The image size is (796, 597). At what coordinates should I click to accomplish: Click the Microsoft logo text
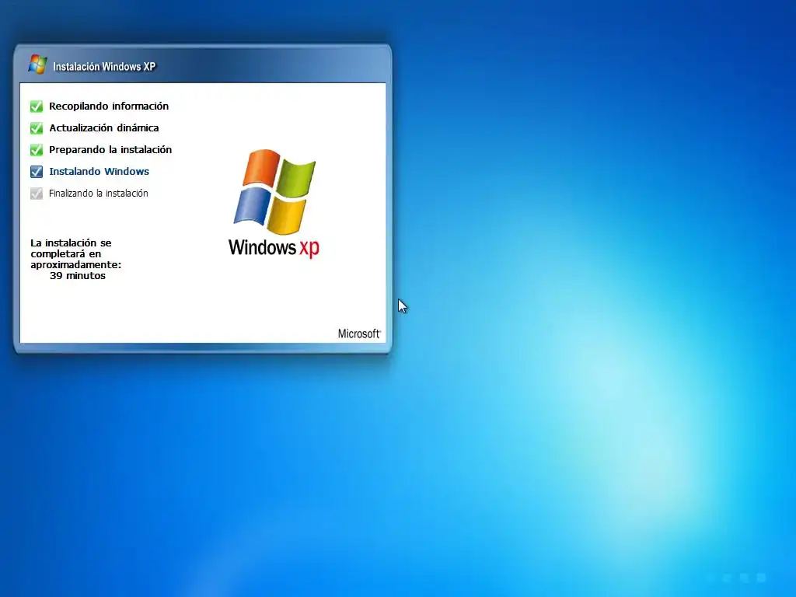[359, 333]
